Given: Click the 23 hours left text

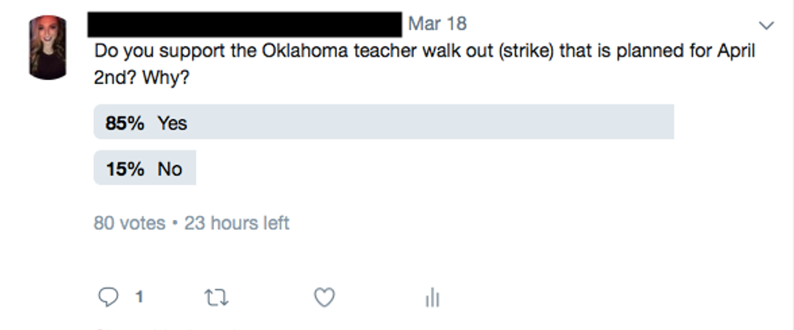Looking at the screenshot, I should [x=237, y=222].
